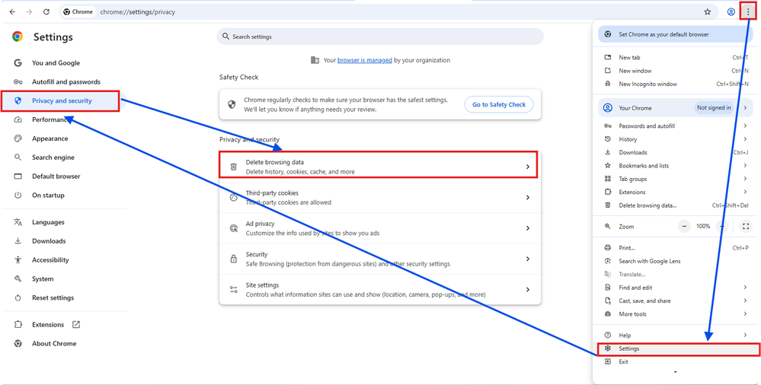Click the translate icon for Languages
The image size is (761, 385).
tap(18, 222)
